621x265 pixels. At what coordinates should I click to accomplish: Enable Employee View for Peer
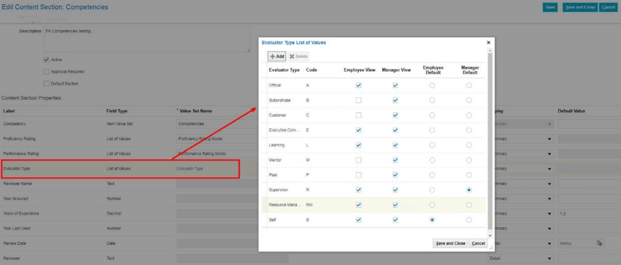pos(359,175)
